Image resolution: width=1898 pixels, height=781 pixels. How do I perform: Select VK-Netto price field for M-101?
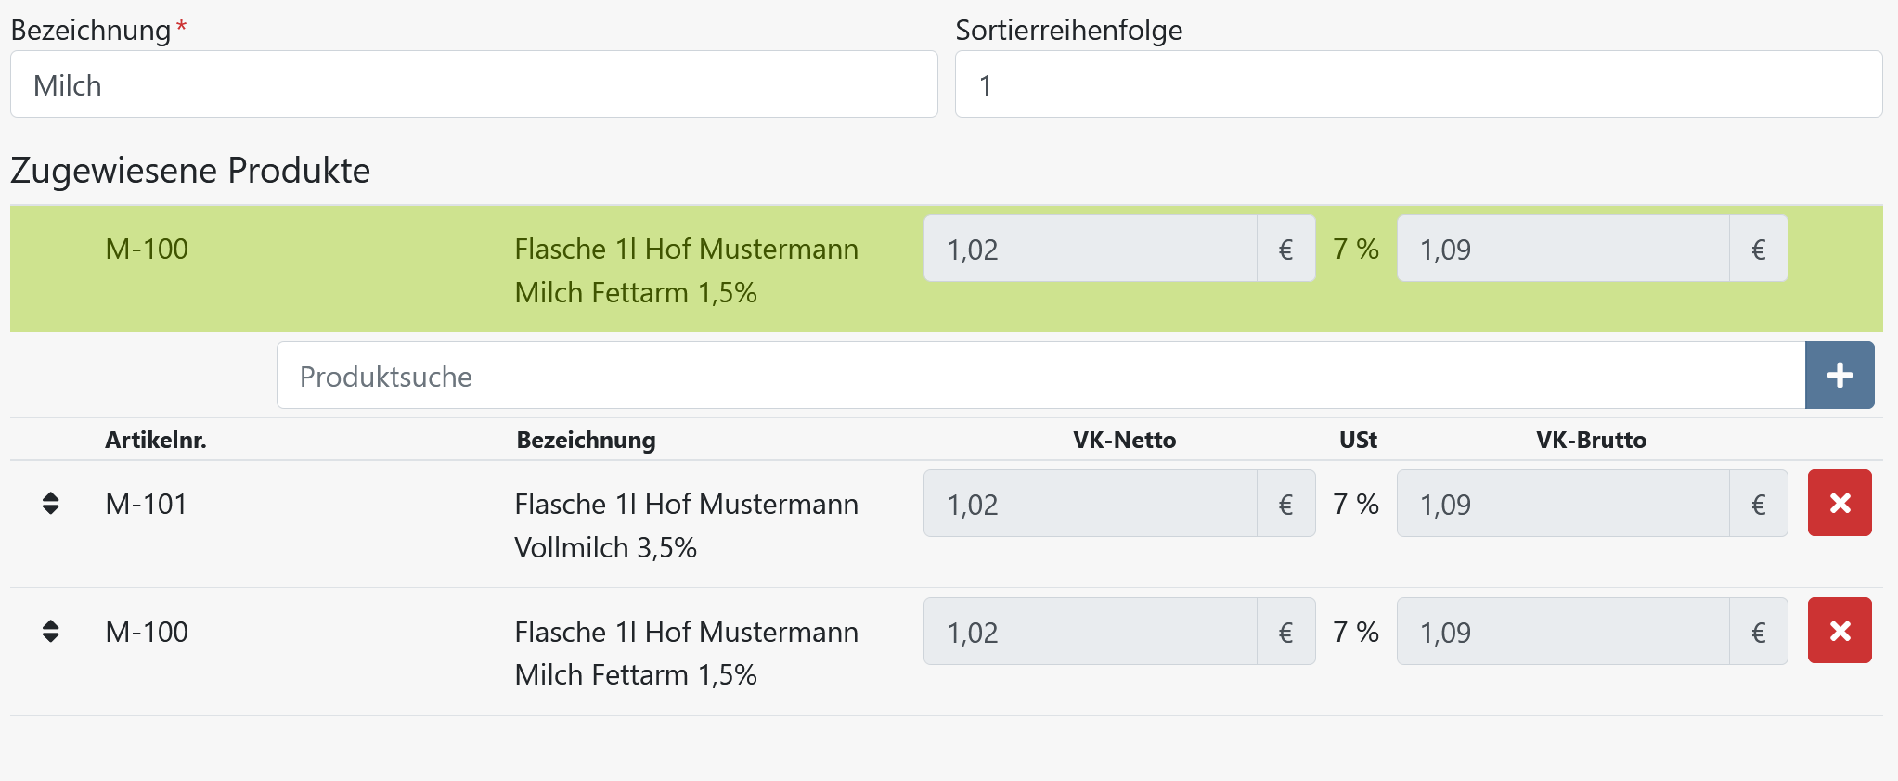(x=1091, y=504)
